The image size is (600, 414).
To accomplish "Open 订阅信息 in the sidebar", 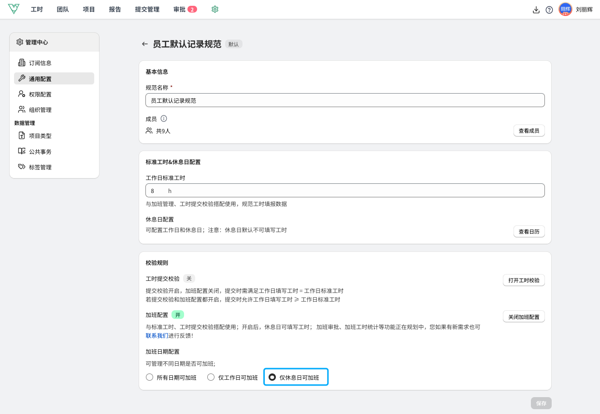I will click(40, 63).
